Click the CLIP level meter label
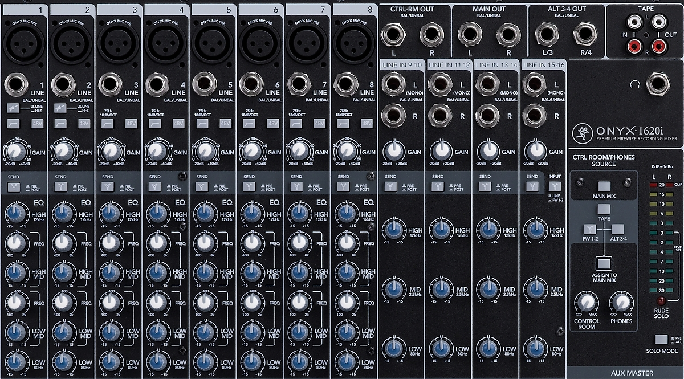The height and width of the screenshot is (379, 684). pos(678,185)
